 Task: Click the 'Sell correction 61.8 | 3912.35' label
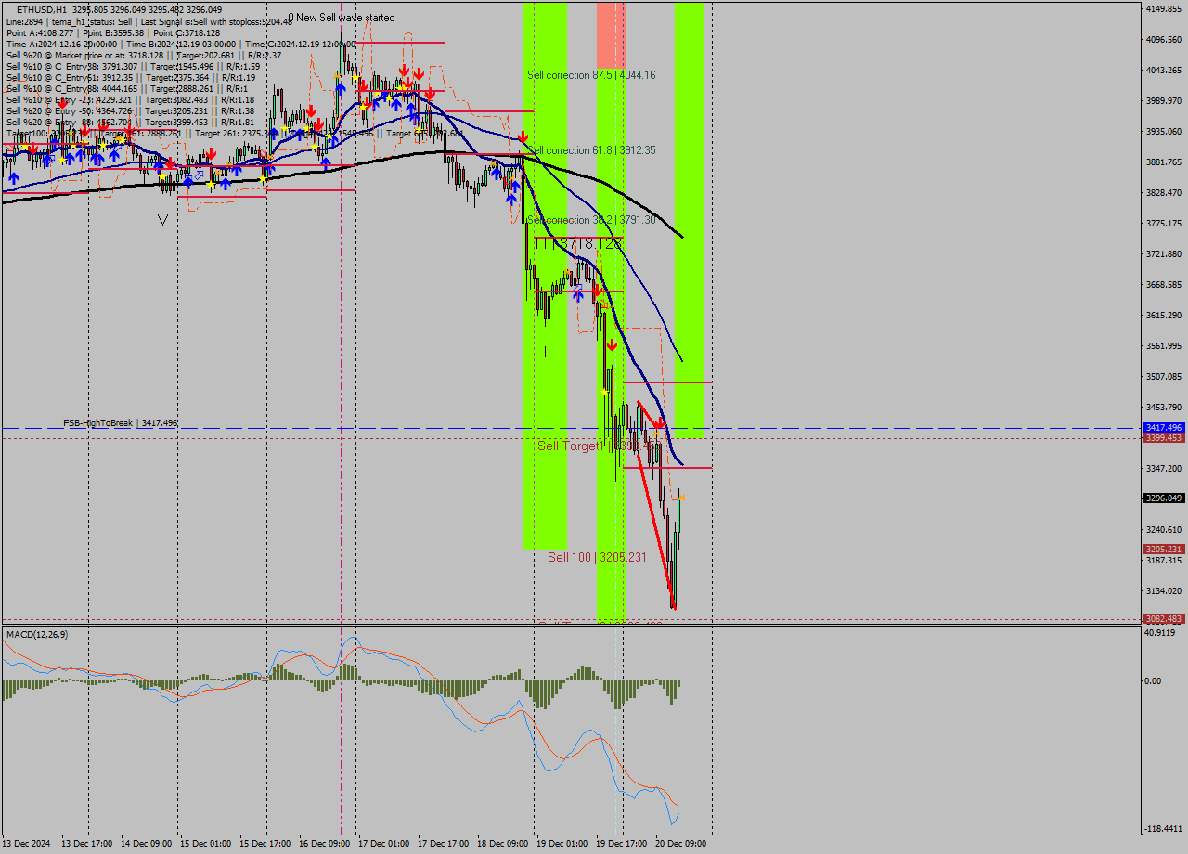tap(591, 150)
